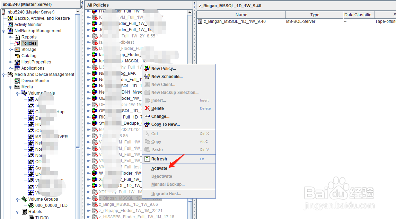Click the MS-SQL-Server type cell
Viewport: 396px width, 219px height.
(300, 21)
